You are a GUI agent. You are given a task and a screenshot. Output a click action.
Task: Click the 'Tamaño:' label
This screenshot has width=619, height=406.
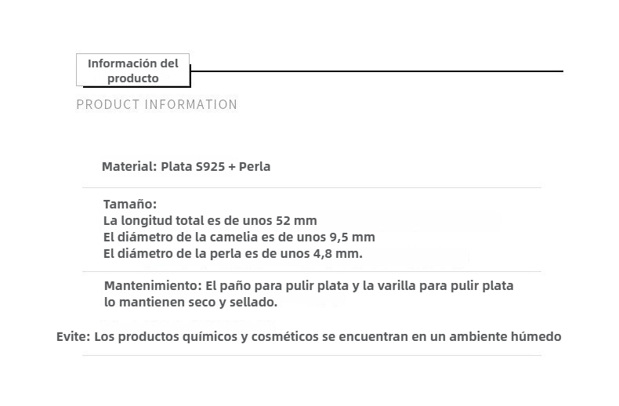[130, 205]
